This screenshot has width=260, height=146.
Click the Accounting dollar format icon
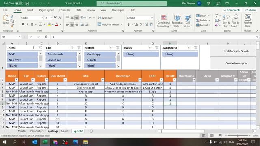(128, 24)
